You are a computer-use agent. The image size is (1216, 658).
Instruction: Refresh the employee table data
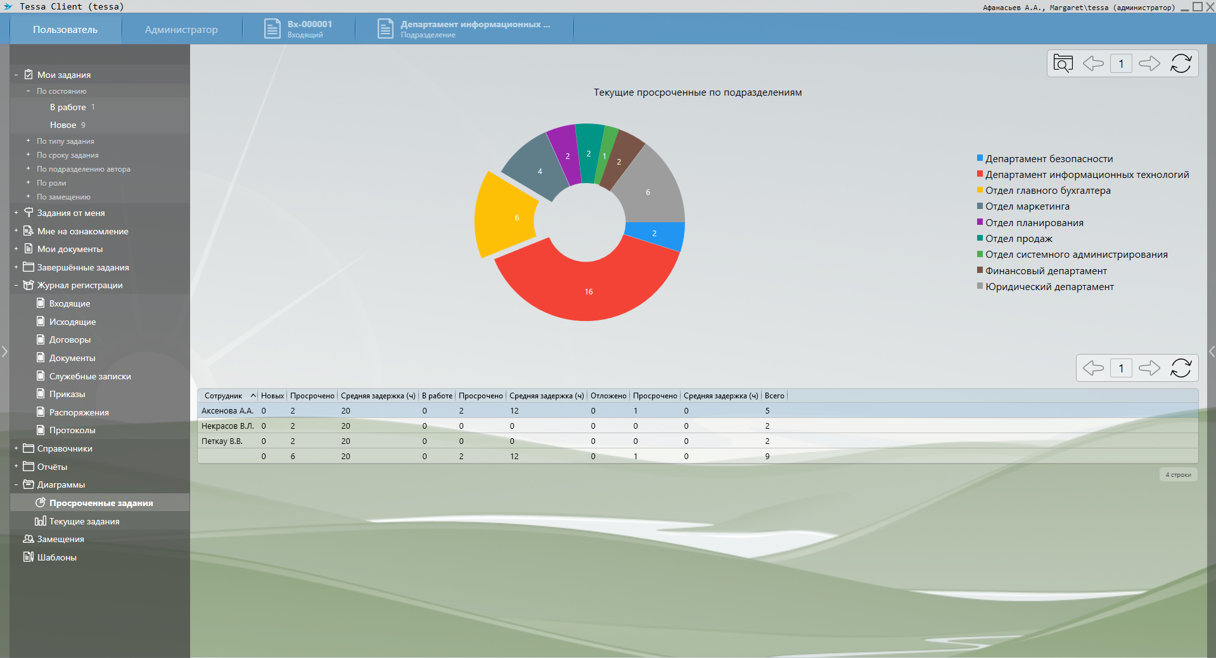tap(1181, 368)
